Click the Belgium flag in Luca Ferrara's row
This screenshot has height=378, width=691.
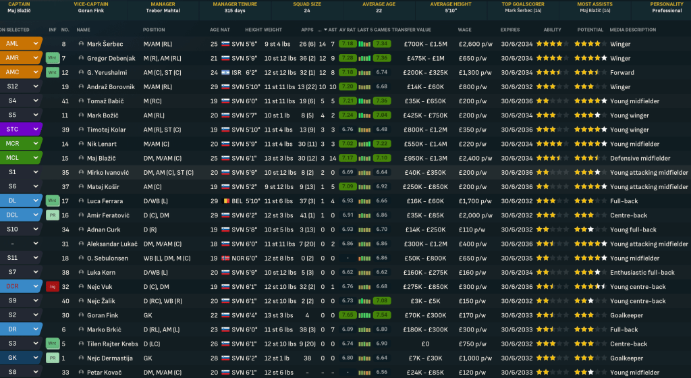click(x=225, y=201)
